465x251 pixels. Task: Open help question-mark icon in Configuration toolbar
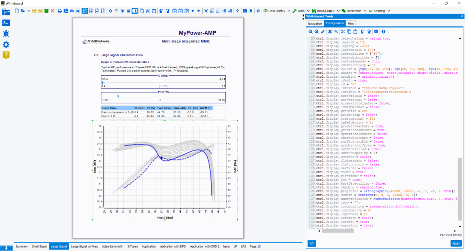pyautogui.click(x=383, y=32)
